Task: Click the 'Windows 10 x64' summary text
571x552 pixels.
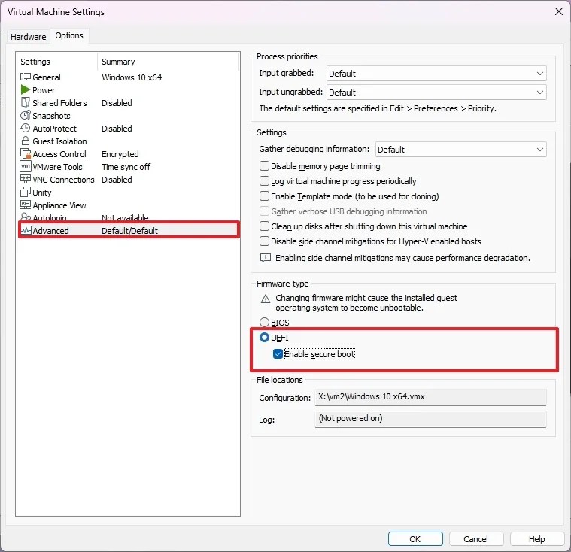Action: click(132, 77)
